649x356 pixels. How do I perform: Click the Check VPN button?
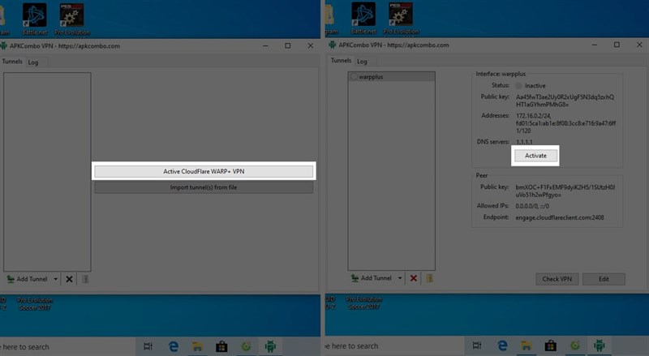click(x=557, y=279)
